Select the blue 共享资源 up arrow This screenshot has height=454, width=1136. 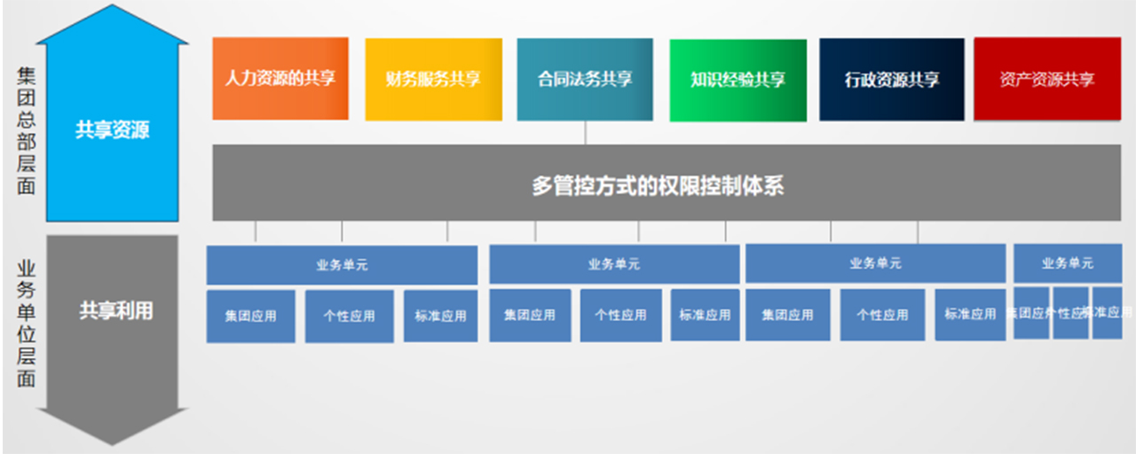pos(113,113)
